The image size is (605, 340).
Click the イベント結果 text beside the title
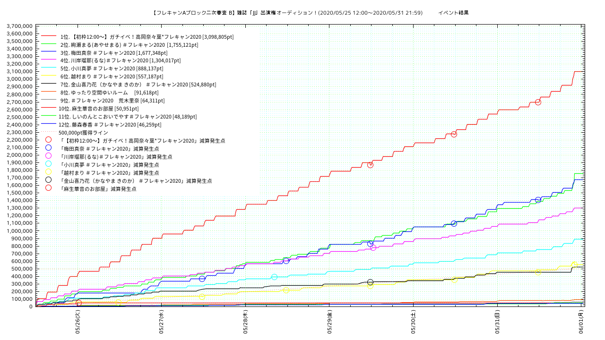453,13
